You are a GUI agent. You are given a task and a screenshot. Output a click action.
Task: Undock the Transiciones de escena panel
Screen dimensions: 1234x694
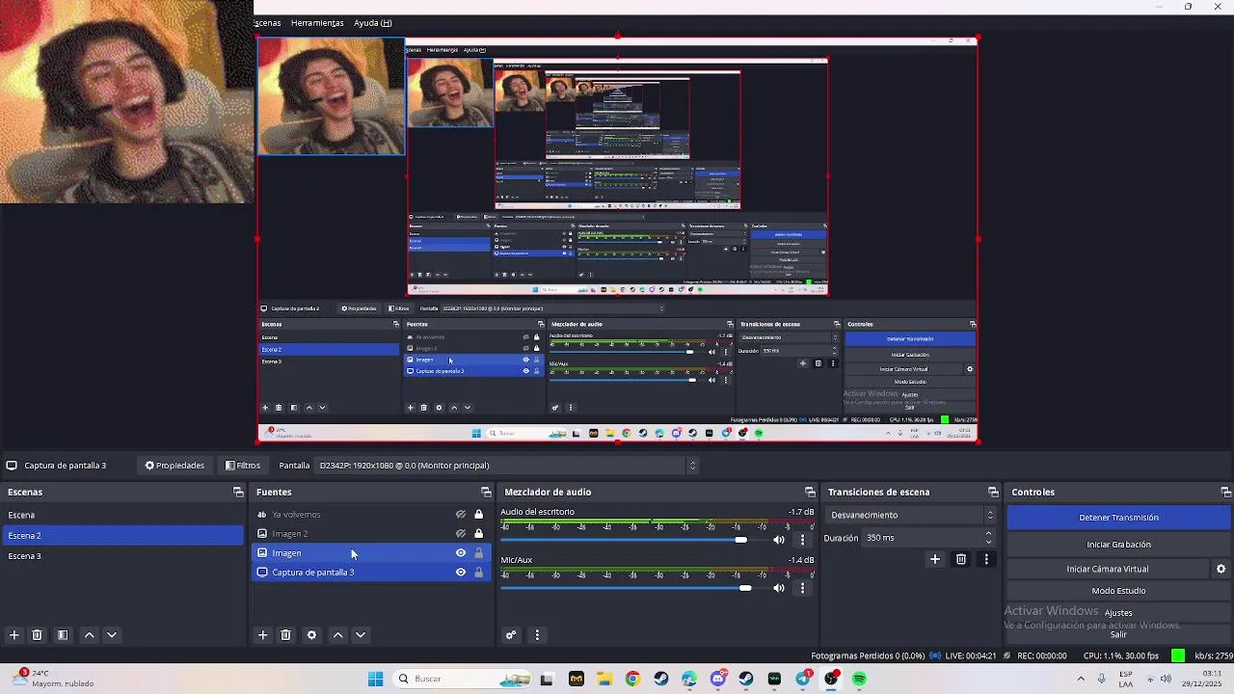pos(993,492)
